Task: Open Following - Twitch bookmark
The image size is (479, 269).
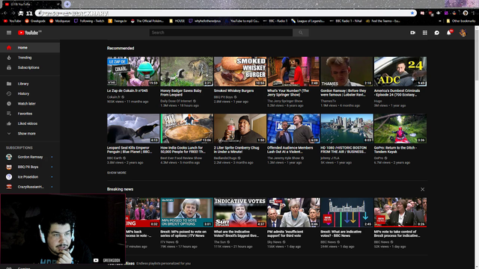Action: point(89,21)
